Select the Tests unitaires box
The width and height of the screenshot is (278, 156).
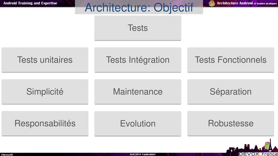coord(45,60)
